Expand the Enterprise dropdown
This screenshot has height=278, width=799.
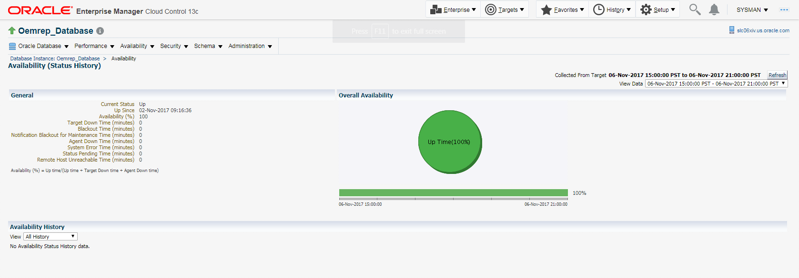[x=474, y=10]
